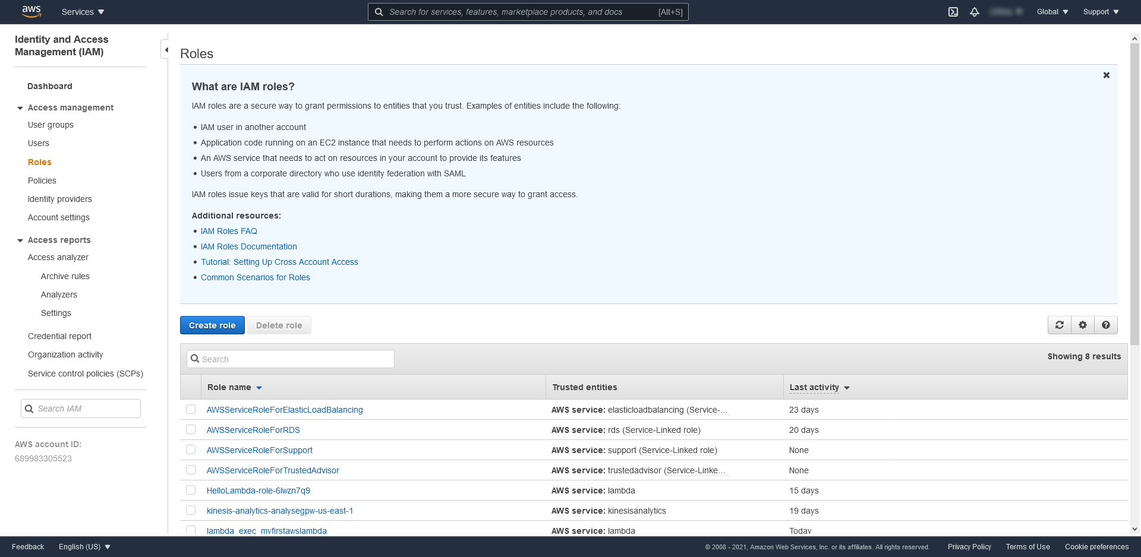The width and height of the screenshot is (1141, 557).
Task: Collapse the Access reports section
Action: [20, 240]
